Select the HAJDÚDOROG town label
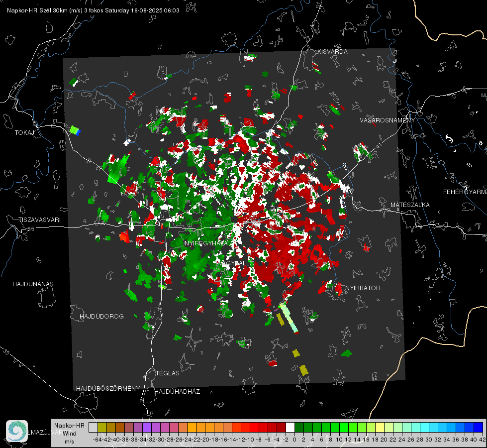This screenshot has height=448, width=487. point(101,317)
